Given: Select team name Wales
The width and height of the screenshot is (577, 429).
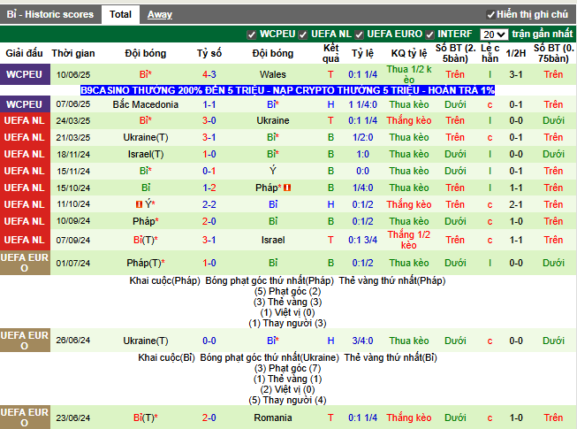Looking at the screenshot, I should [273, 74].
